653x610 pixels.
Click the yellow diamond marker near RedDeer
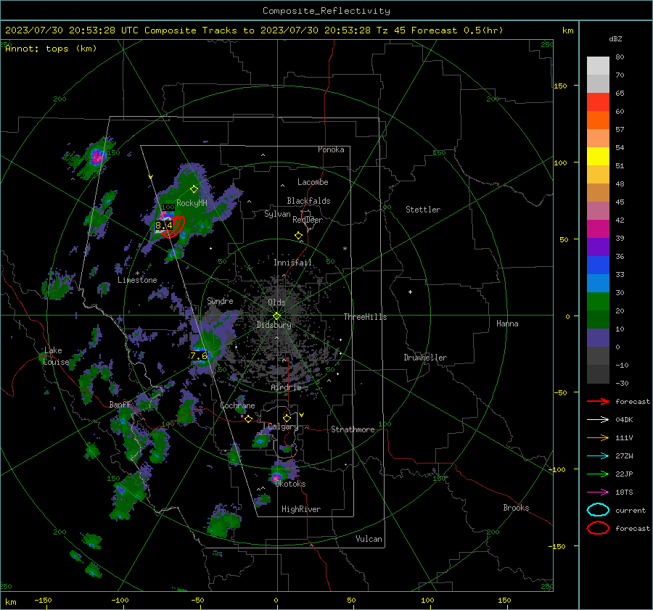(298, 236)
